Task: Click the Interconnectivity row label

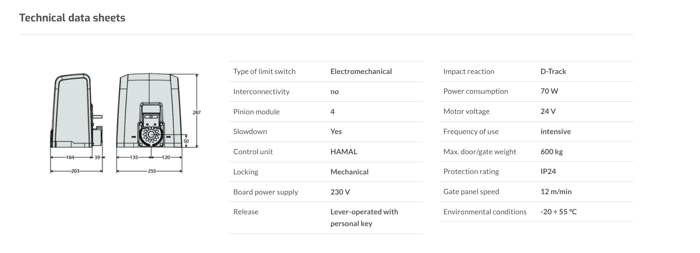Action: 261,92
